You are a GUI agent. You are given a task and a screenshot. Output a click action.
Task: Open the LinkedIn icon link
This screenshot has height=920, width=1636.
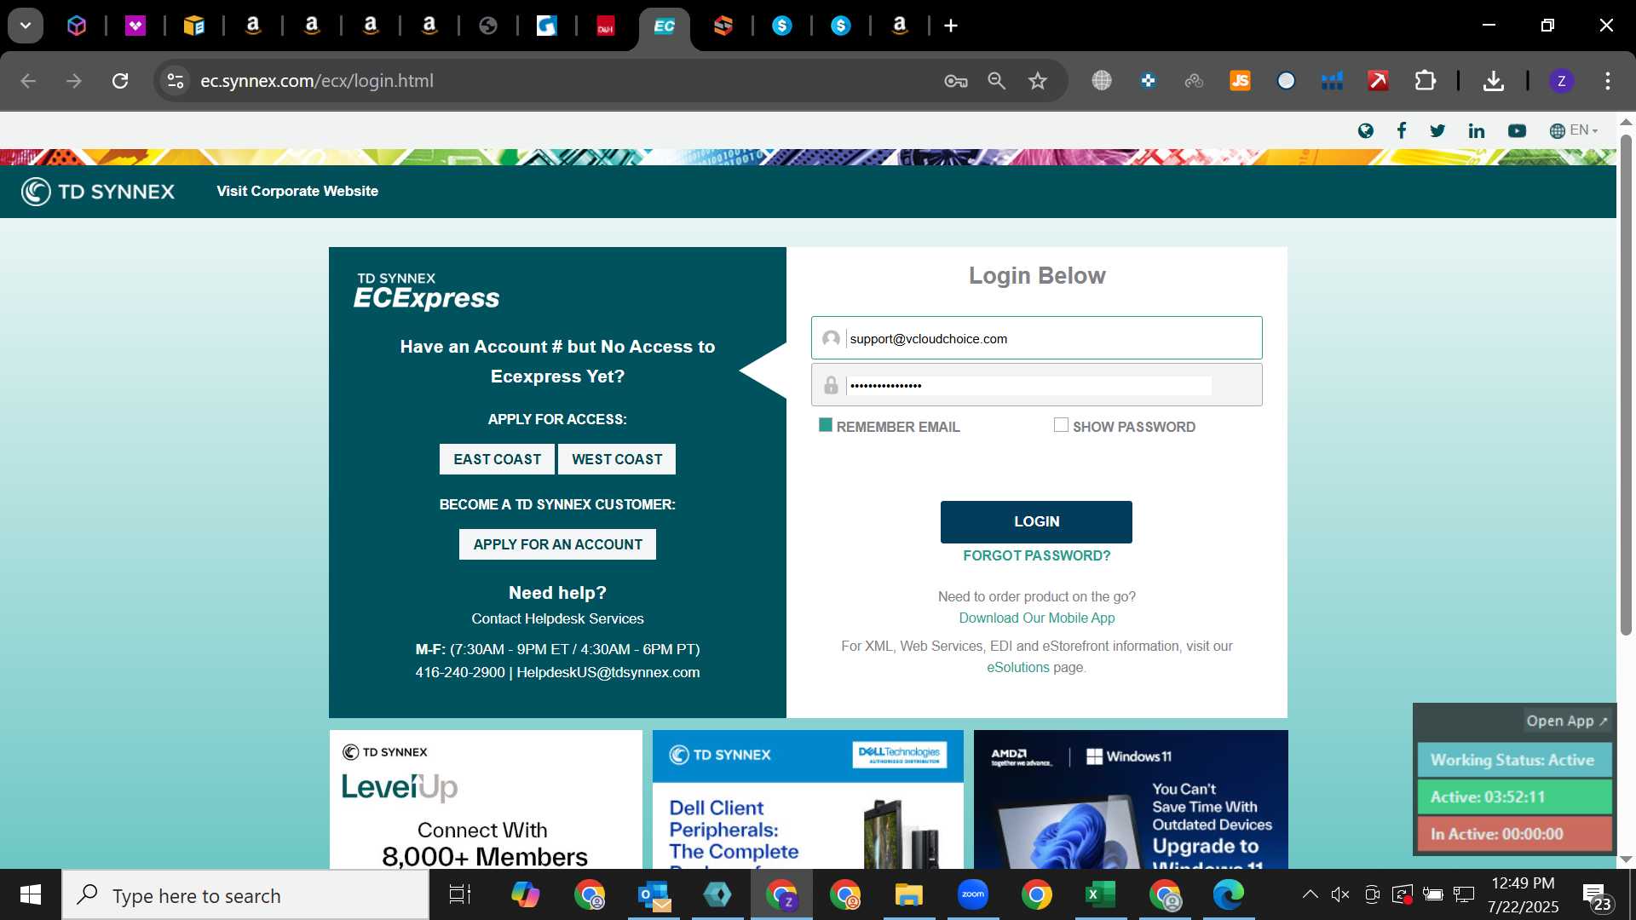click(1476, 130)
